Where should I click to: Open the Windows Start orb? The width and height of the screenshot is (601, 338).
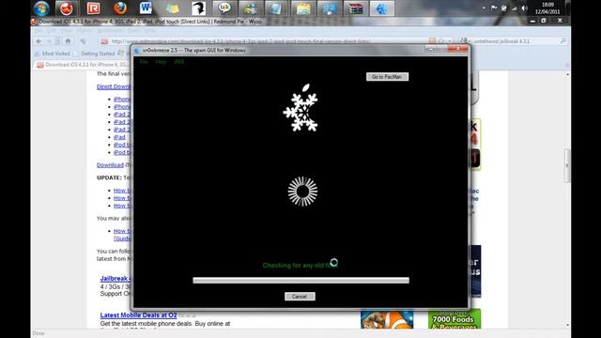click(41, 8)
